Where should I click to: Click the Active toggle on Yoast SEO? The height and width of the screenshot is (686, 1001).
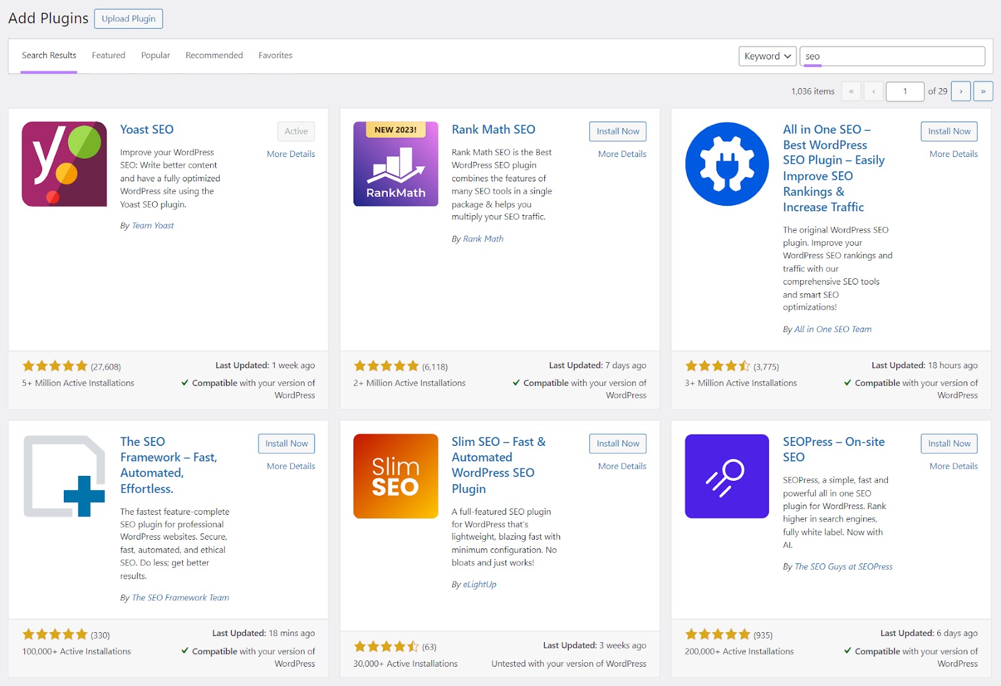[x=295, y=131]
